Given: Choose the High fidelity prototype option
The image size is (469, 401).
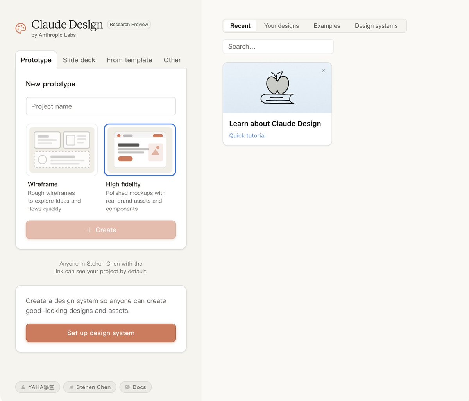Looking at the screenshot, I should tap(140, 150).
